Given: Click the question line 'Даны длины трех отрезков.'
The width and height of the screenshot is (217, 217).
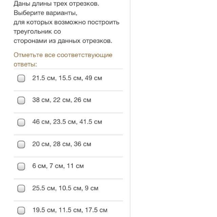Looking at the screenshot, I should 57,4.
